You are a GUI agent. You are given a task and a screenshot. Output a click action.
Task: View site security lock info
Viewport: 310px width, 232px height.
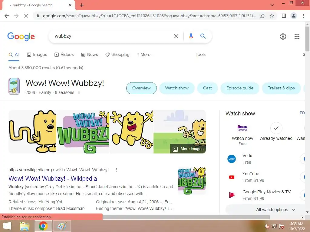click(x=38, y=16)
